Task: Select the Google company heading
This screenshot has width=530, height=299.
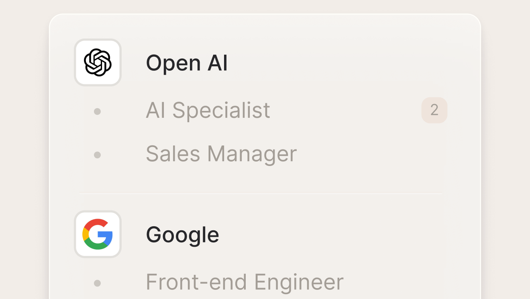Action: 182,235
